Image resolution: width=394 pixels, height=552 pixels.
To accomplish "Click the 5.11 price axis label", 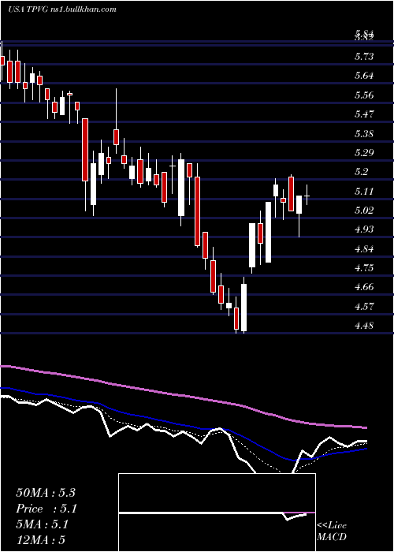I will click(x=364, y=191).
